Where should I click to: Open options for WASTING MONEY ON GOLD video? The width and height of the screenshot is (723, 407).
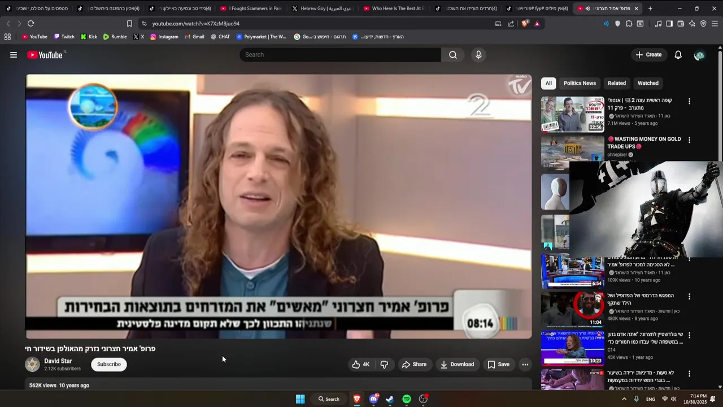(689, 140)
